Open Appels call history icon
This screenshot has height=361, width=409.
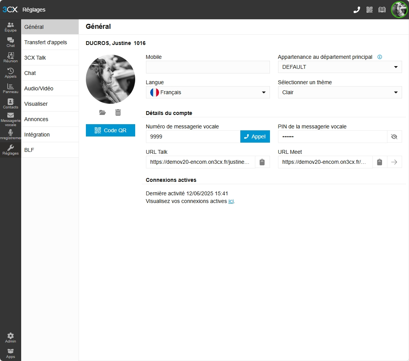[x=10, y=73]
